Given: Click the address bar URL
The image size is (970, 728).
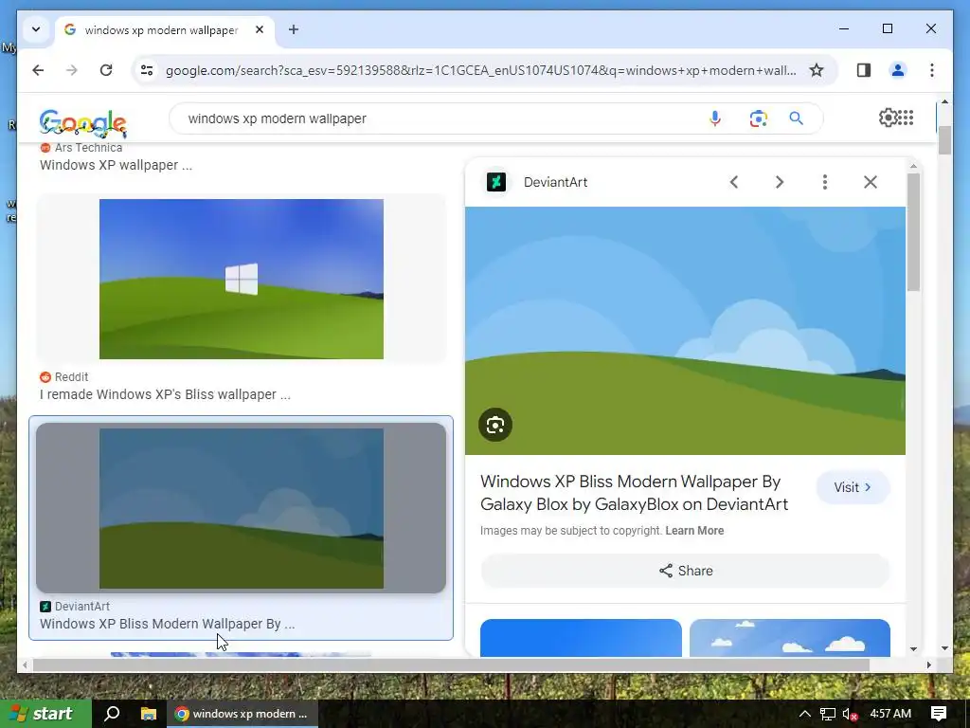Looking at the screenshot, I should (x=480, y=70).
